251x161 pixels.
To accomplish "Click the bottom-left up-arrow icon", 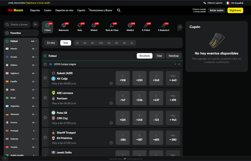I will [x=5, y=158].
